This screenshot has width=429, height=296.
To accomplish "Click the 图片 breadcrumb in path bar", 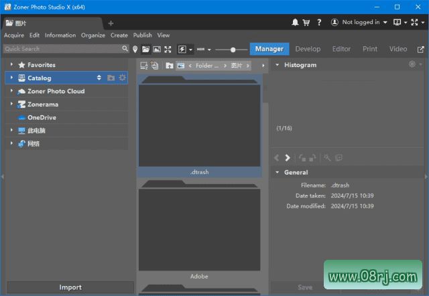I will tap(237, 66).
